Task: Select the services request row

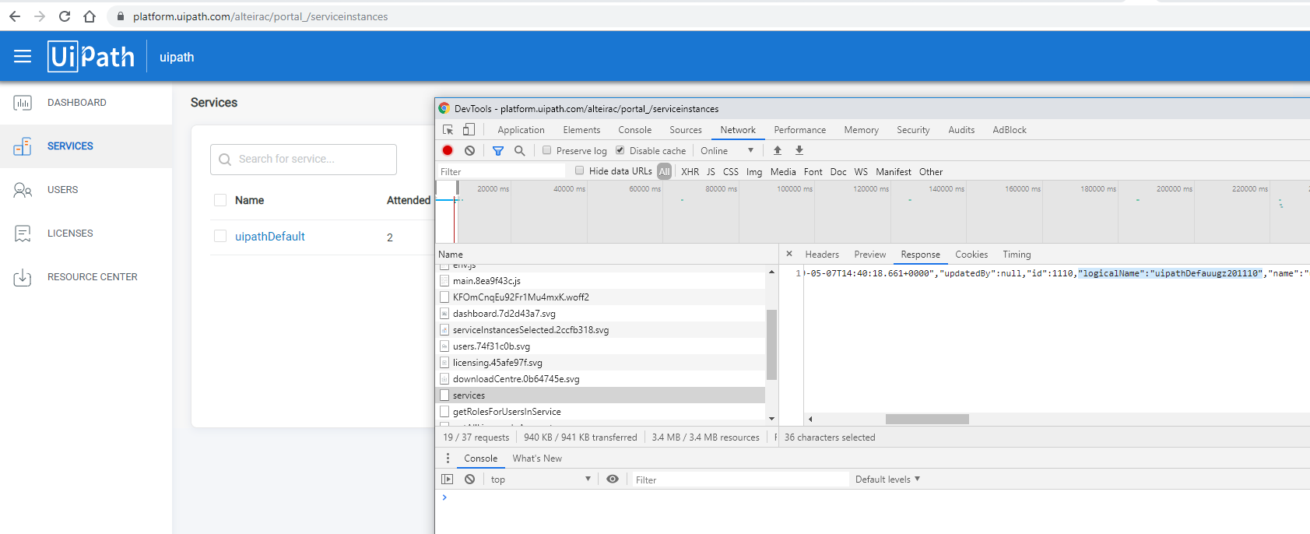Action: pyautogui.click(x=600, y=395)
